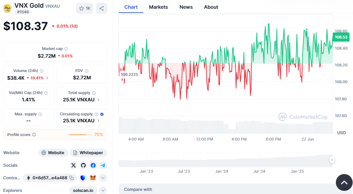
Task: Click the Profile score 75% progress bar
Action: coord(80,135)
